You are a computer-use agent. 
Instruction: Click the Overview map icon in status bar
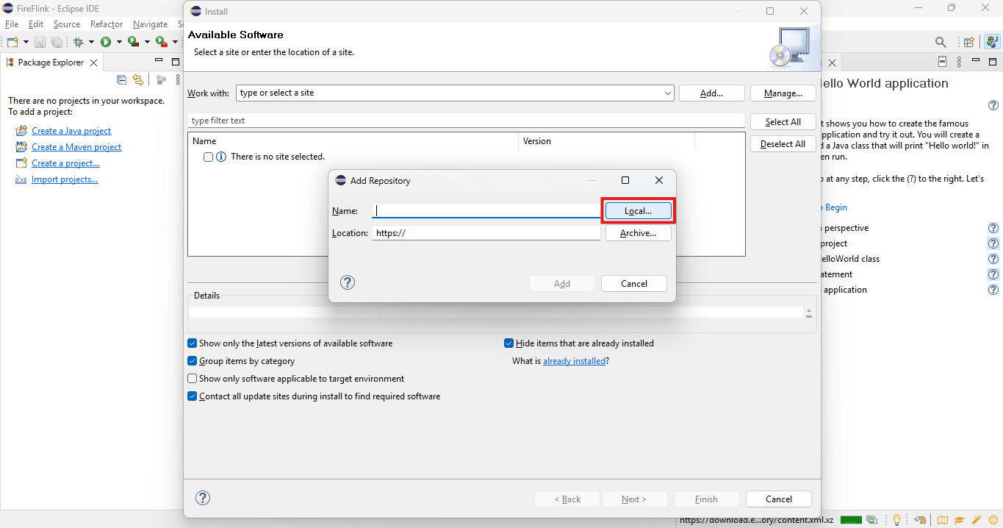[943, 520]
